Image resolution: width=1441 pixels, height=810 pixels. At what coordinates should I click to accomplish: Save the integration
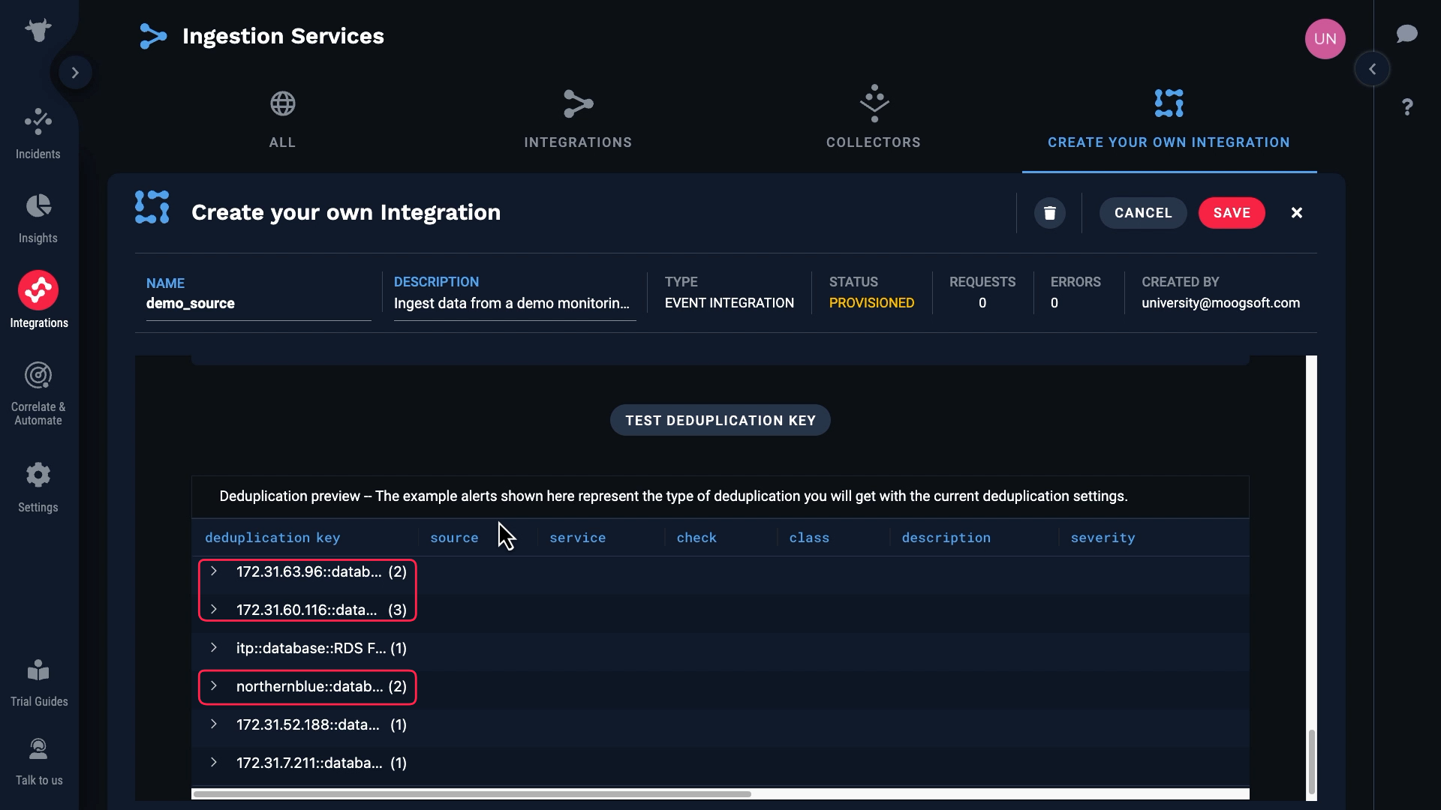pyautogui.click(x=1231, y=213)
